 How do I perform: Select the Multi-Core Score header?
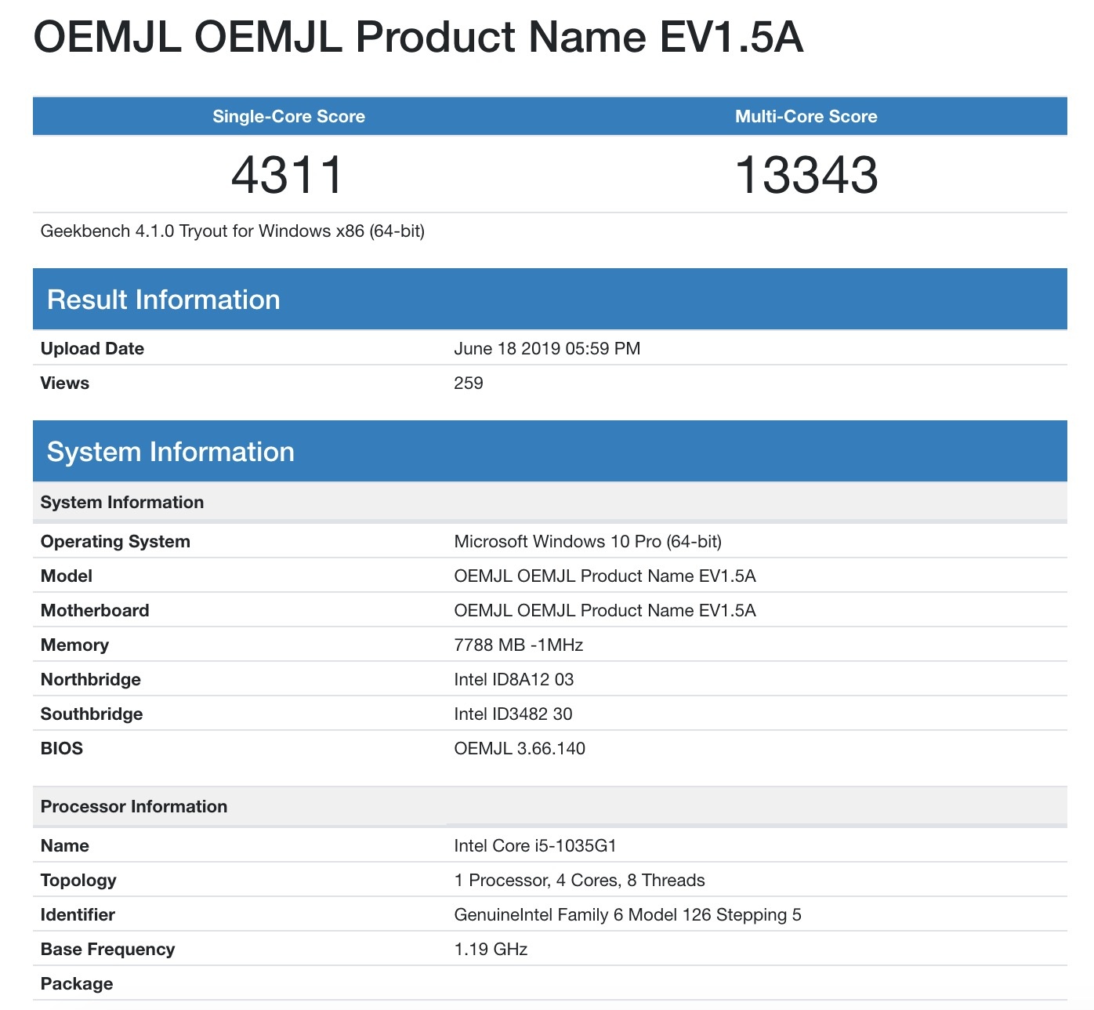[806, 117]
